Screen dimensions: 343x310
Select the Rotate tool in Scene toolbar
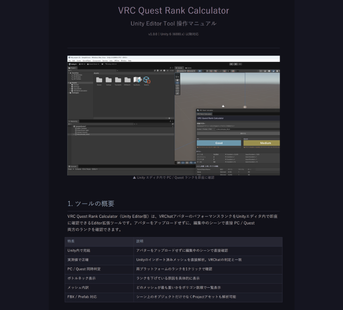pyautogui.click(x=177, y=86)
